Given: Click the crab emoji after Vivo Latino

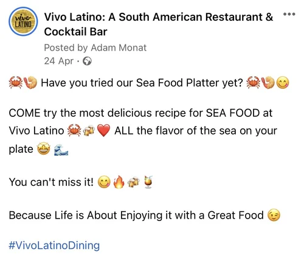Looking at the screenshot, I should (74, 130).
